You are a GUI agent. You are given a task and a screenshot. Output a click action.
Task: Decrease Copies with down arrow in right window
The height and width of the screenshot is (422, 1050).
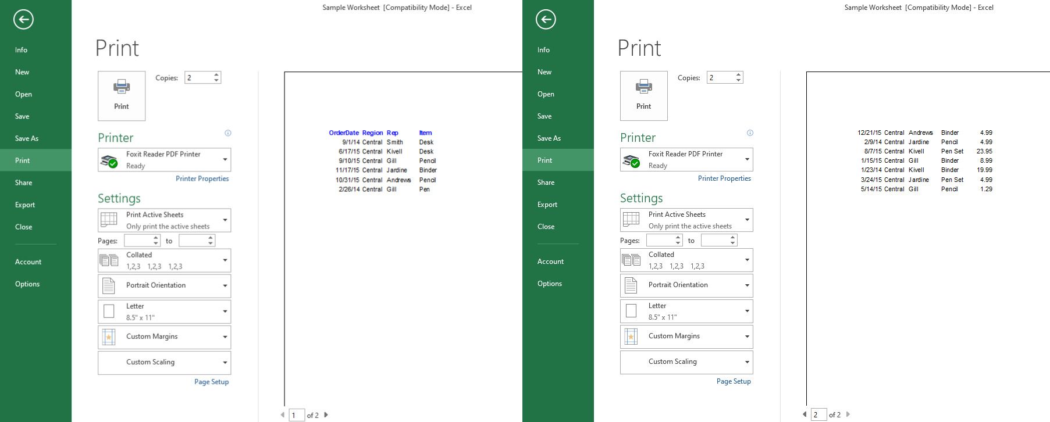pyautogui.click(x=739, y=80)
